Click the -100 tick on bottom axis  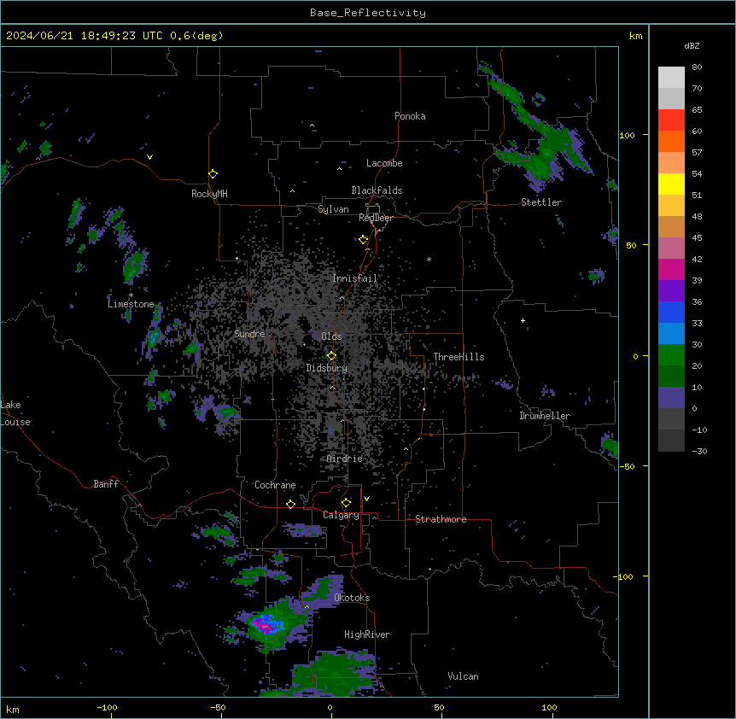click(x=107, y=708)
